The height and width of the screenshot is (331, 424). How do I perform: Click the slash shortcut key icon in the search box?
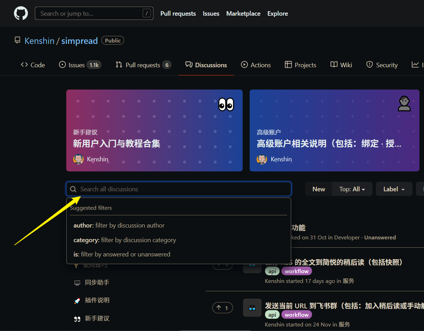click(x=147, y=13)
